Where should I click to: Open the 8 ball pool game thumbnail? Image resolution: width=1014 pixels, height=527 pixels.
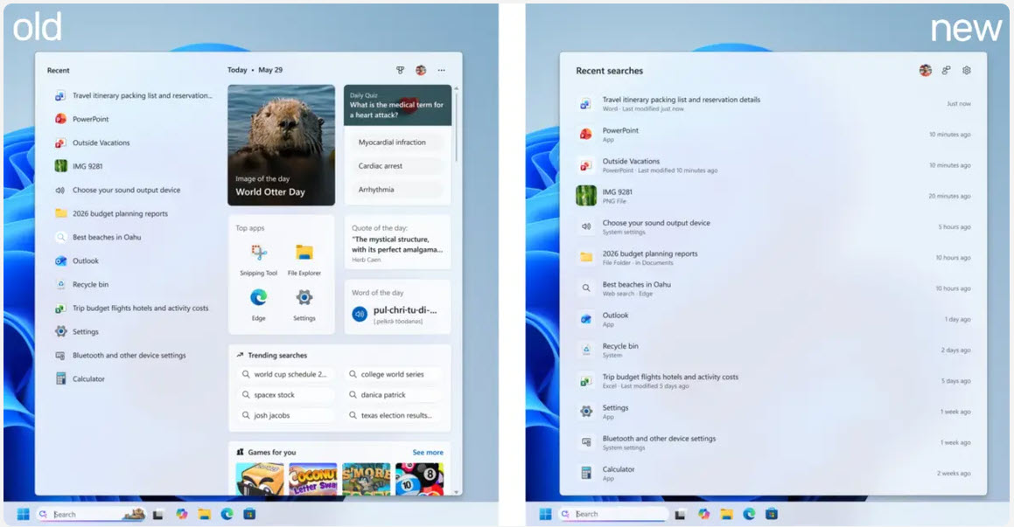[419, 479]
